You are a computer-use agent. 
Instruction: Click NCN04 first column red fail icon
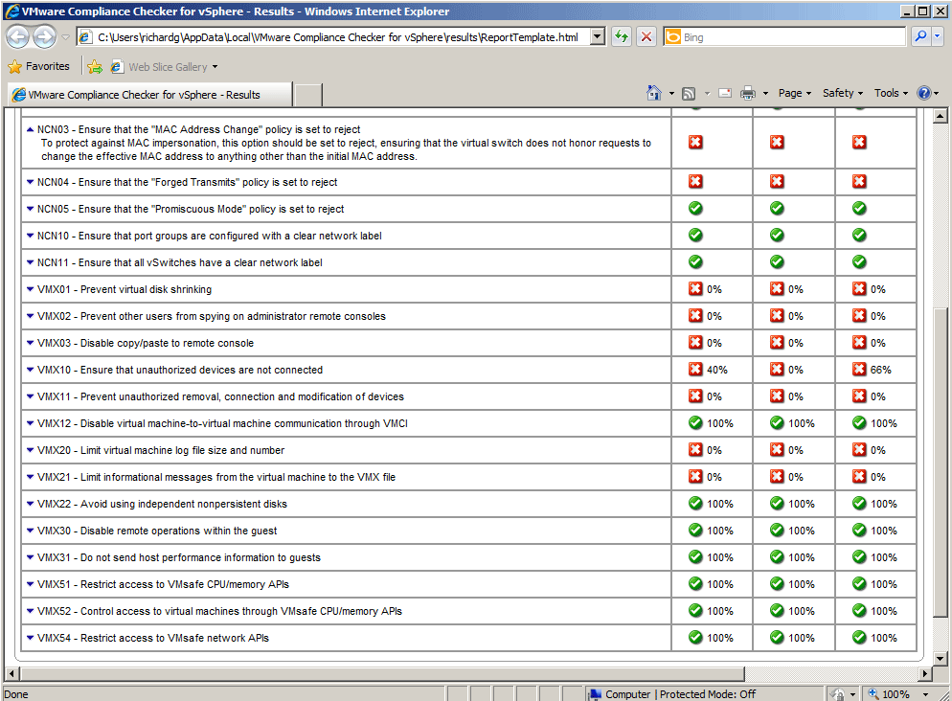695,181
